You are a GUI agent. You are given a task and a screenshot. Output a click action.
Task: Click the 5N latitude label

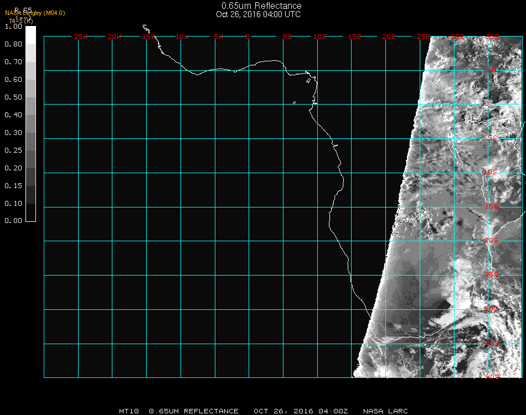[492, 70]
